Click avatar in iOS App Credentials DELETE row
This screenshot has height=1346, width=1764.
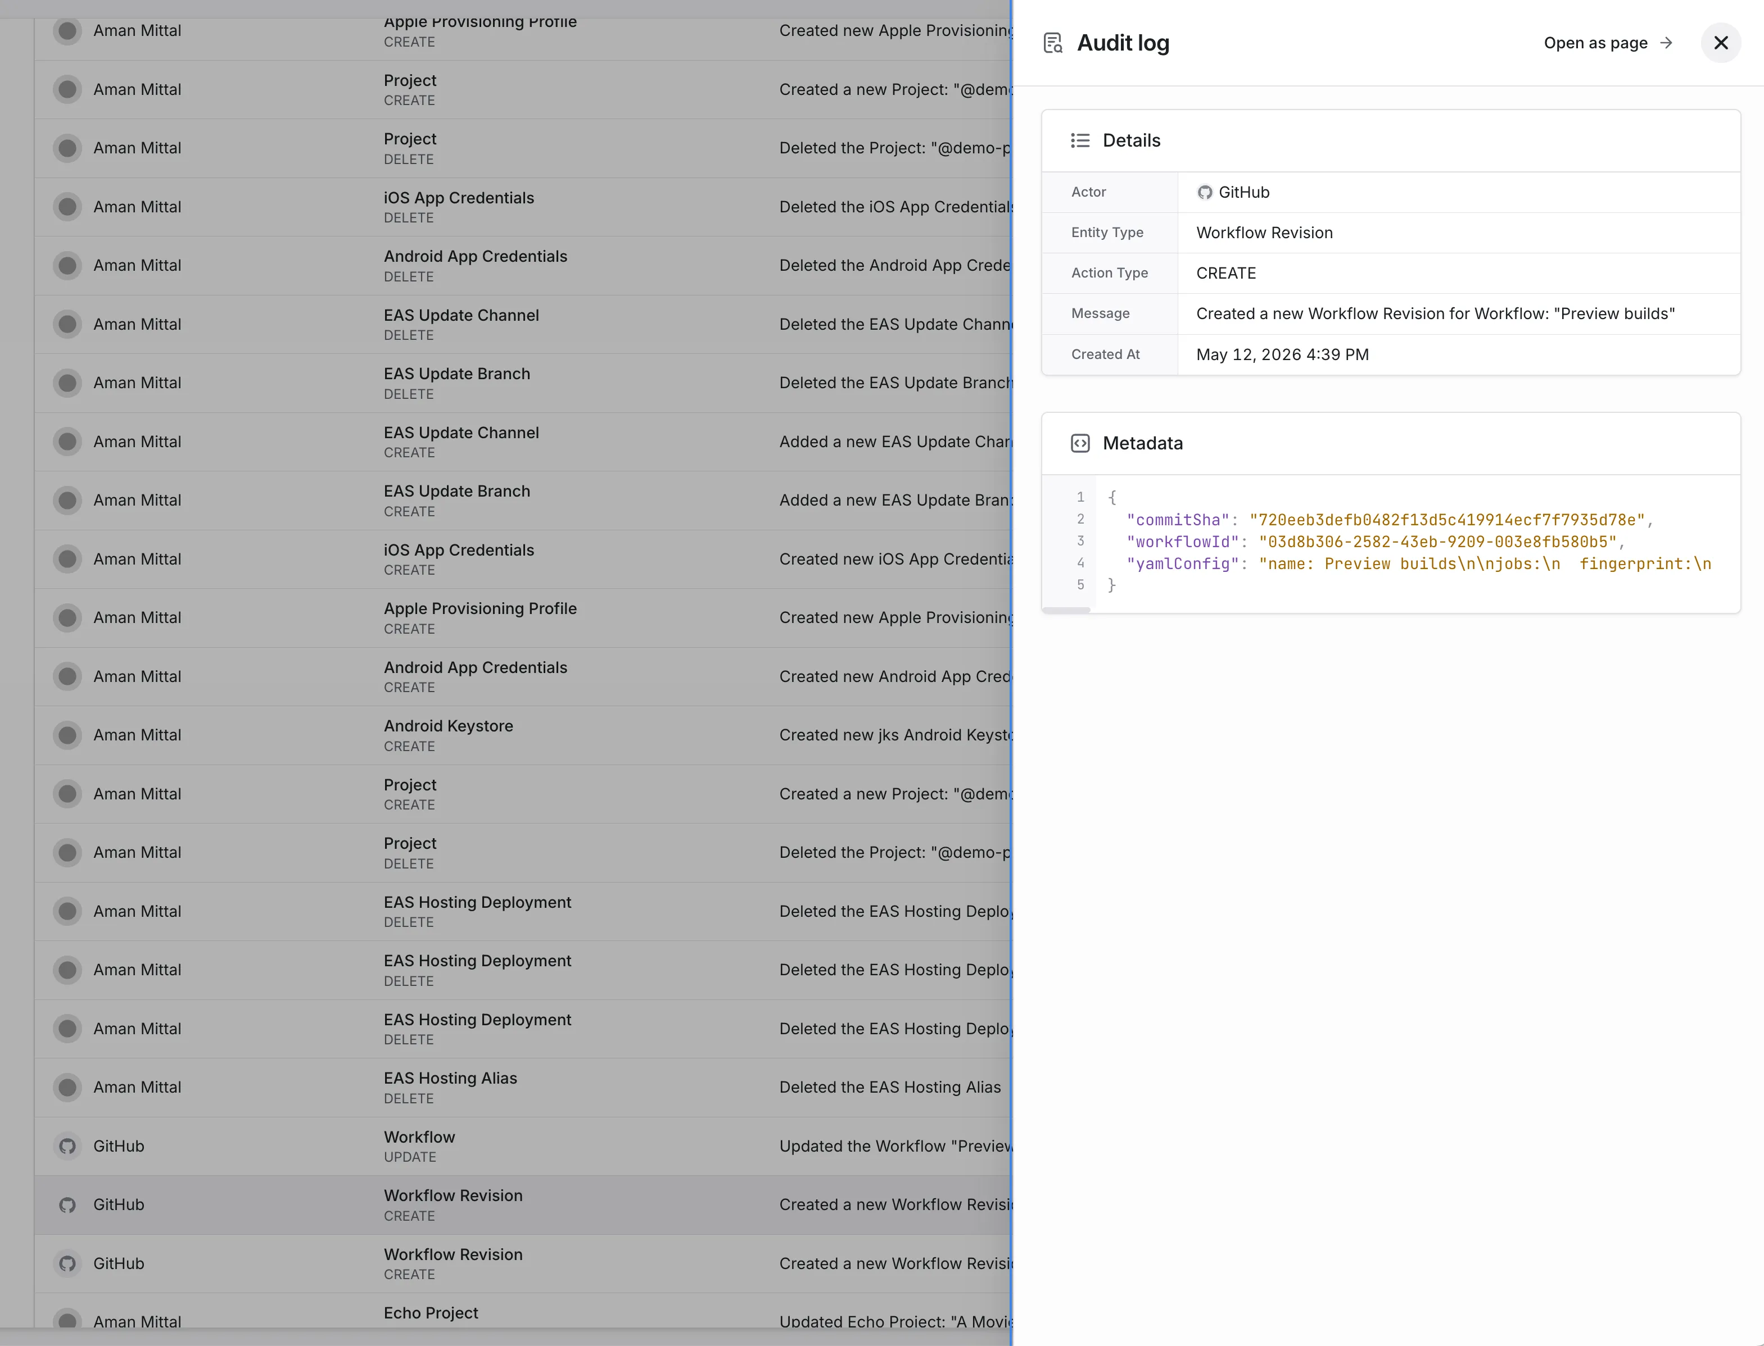(67, 207)
